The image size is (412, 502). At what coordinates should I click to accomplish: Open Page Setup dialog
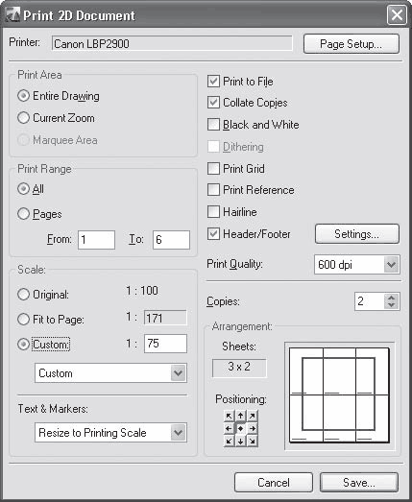(351, 44)
